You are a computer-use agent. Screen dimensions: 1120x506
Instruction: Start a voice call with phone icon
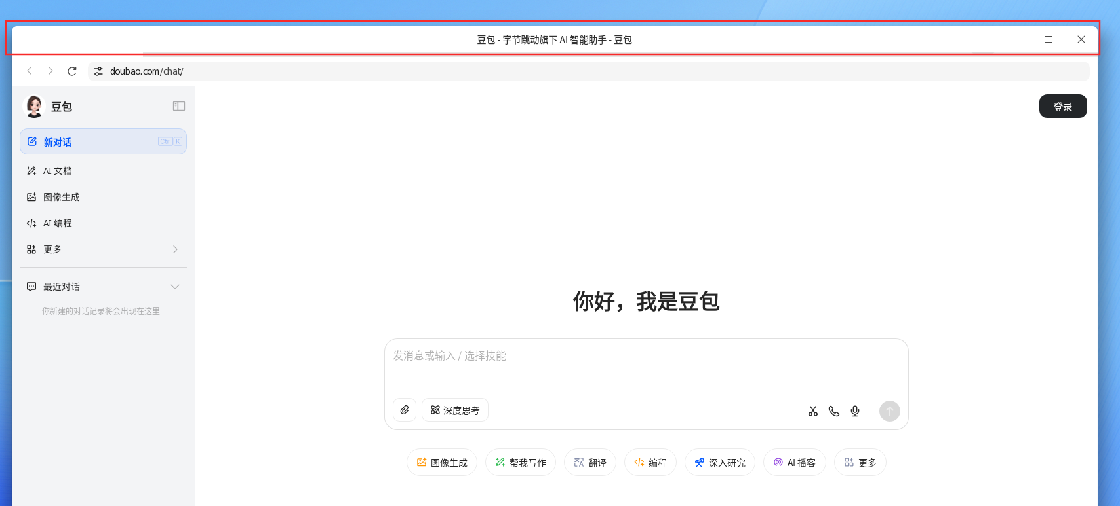coord(834,411)
